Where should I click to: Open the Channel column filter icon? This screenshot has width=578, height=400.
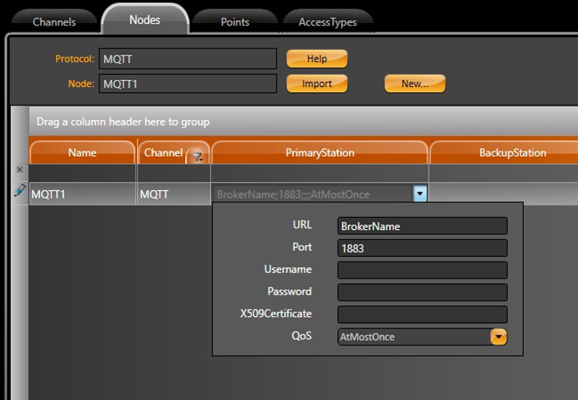[x=197, y=157]
